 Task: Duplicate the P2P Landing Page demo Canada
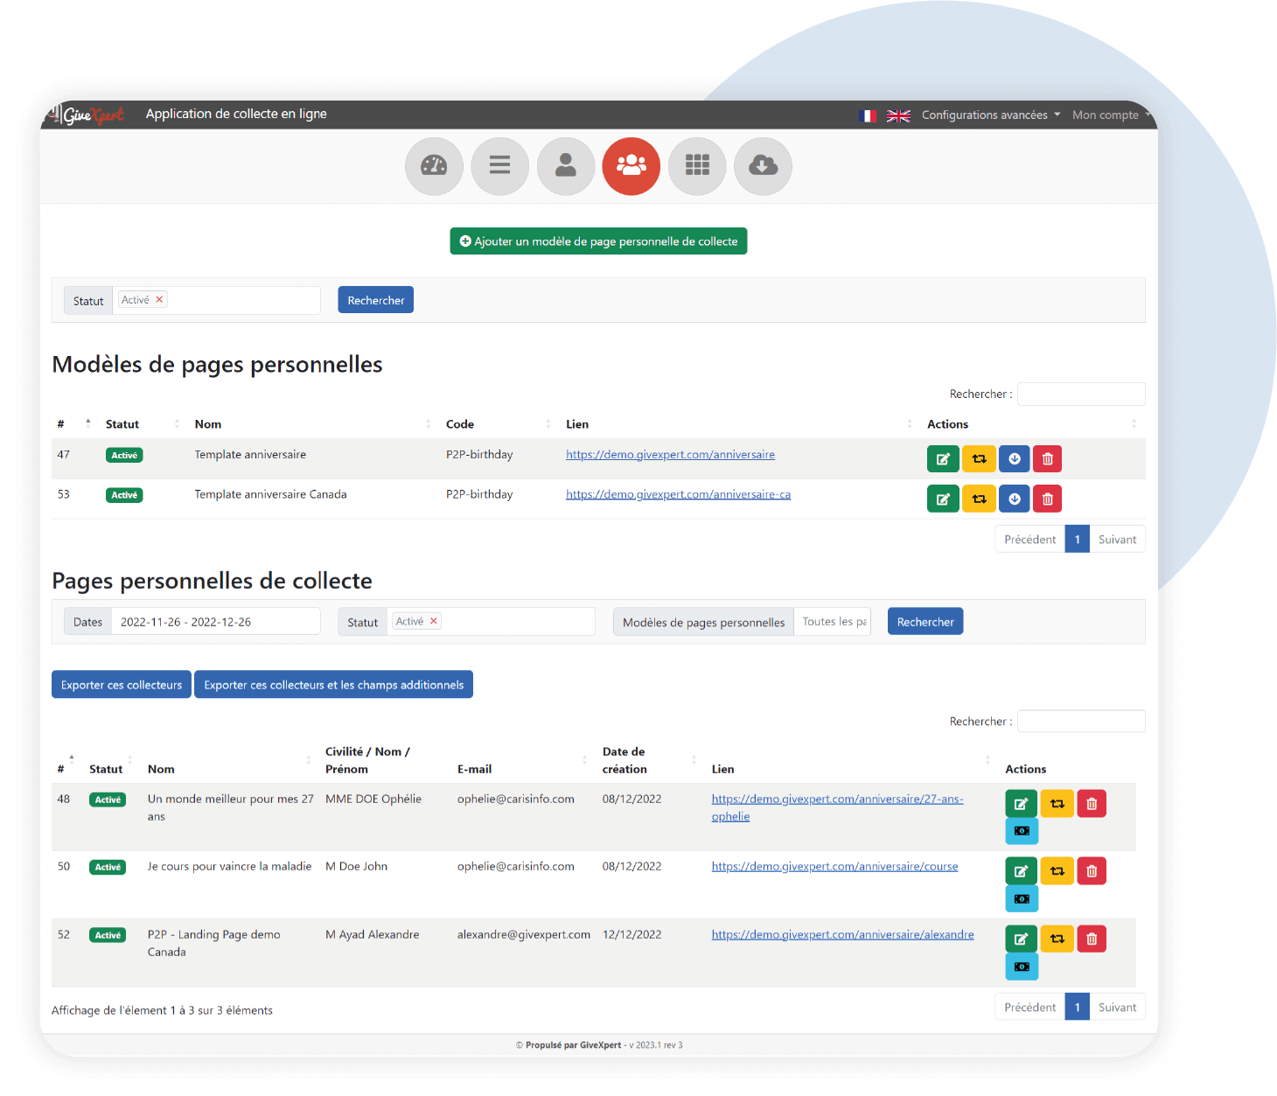(x=1057, y=939)
